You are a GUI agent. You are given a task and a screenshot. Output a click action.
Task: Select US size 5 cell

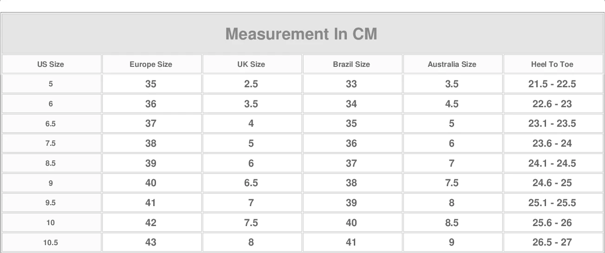(x=51, y=84)
